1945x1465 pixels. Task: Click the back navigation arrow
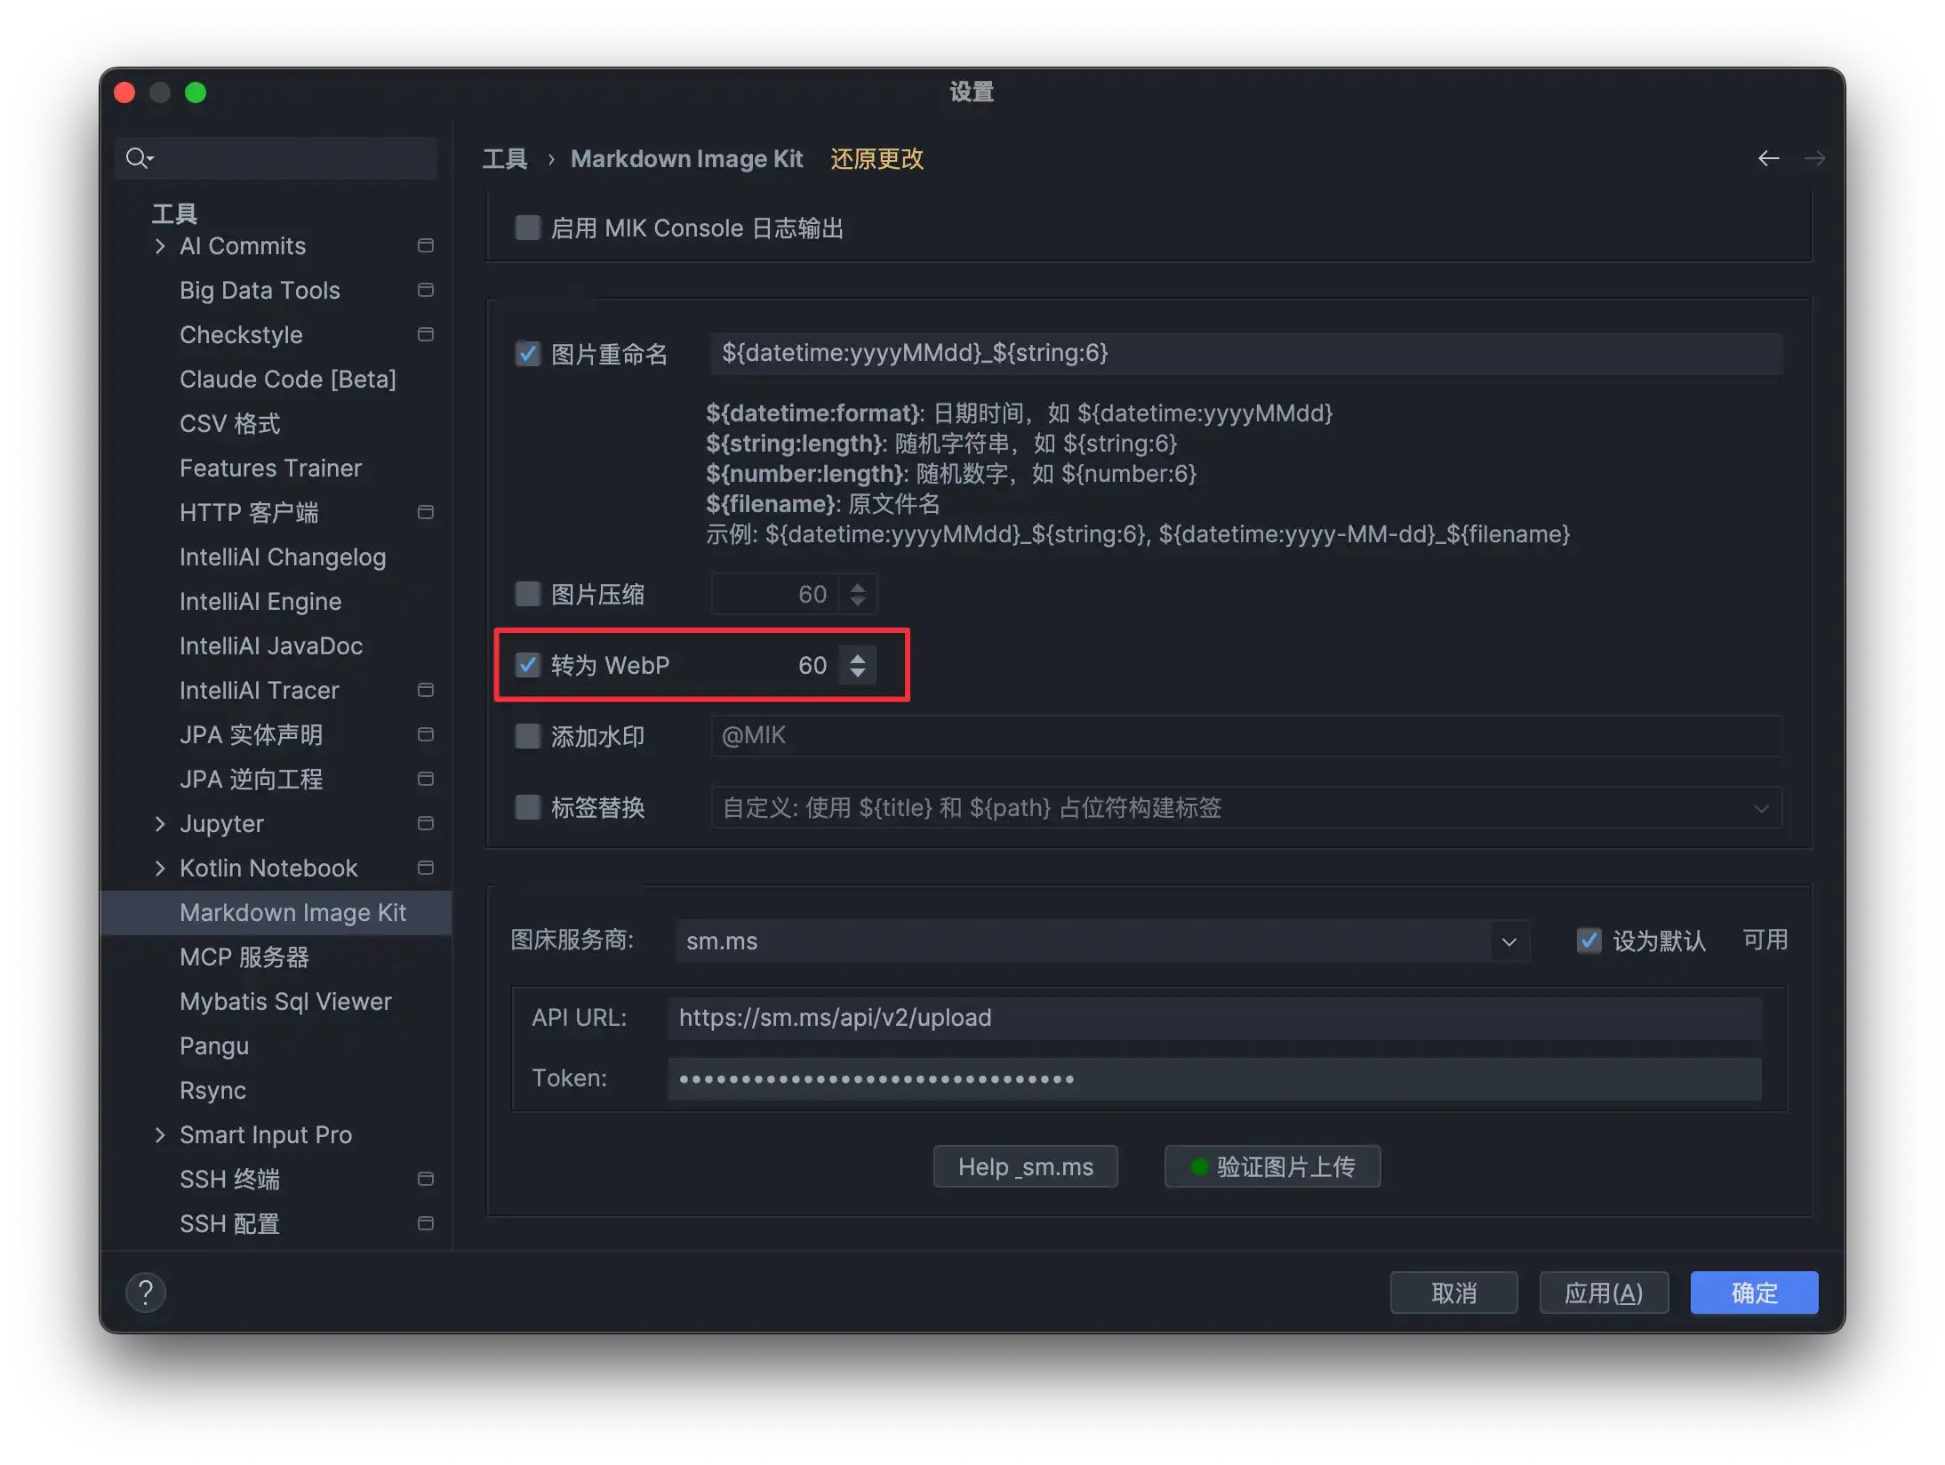click(1768, 158)
